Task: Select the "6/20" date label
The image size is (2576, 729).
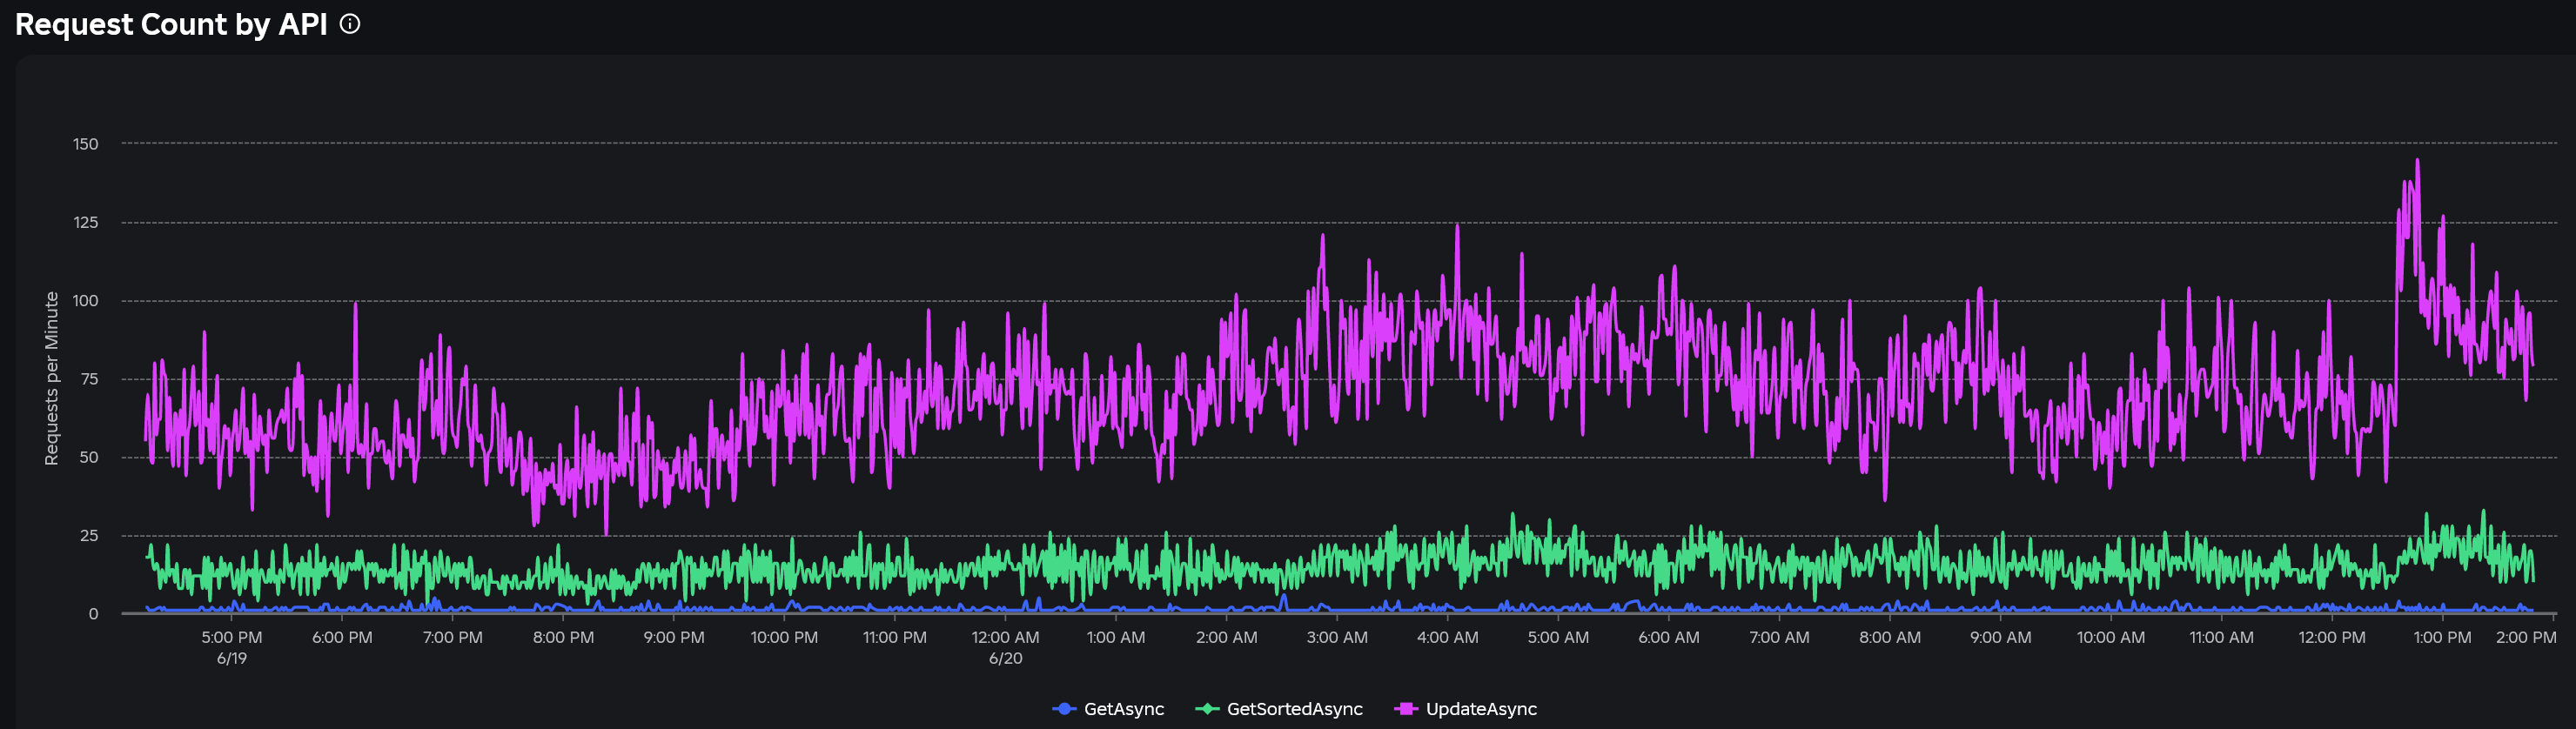Action: pyautogui.click(x=1006, y=658)
